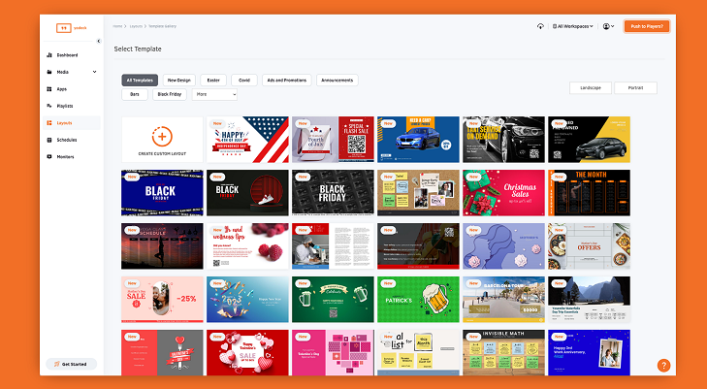Open the orange help question icon

[x=663, y=365]
